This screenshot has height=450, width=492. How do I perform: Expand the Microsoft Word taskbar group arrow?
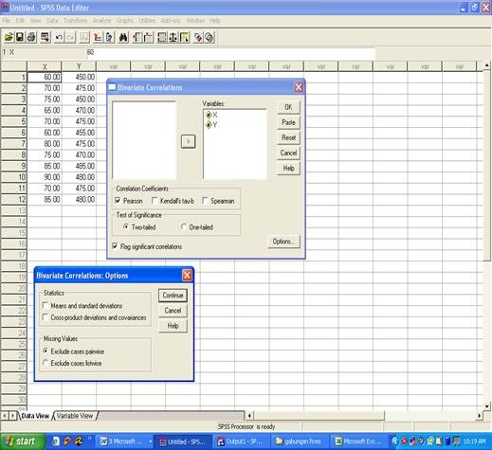click(151, 441)
